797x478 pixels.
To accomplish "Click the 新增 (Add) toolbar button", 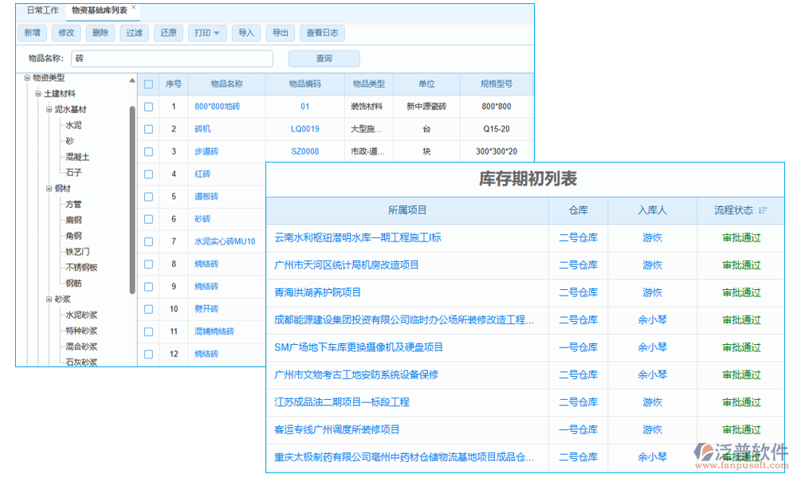I will [32, 33].
